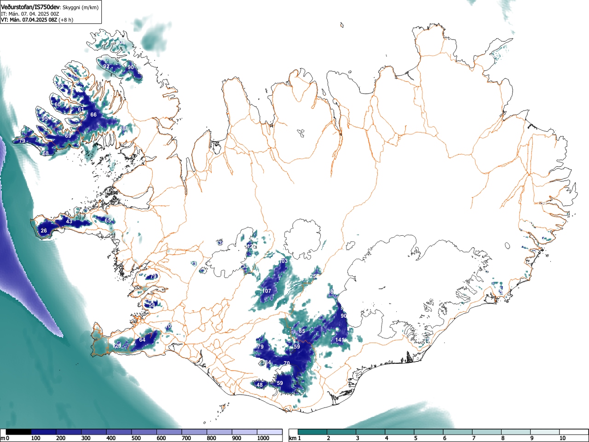Screen dimensions: 589x442
Task: Pick the dark teal 1–2 km legend swatch
Action: click(x=312, y=432)
